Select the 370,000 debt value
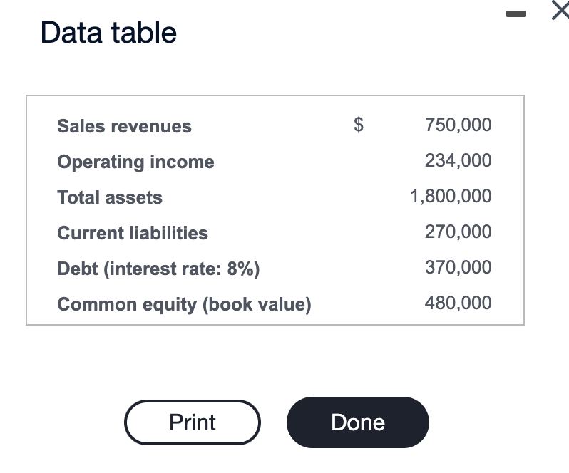The image size is (569, 473). 458,267
